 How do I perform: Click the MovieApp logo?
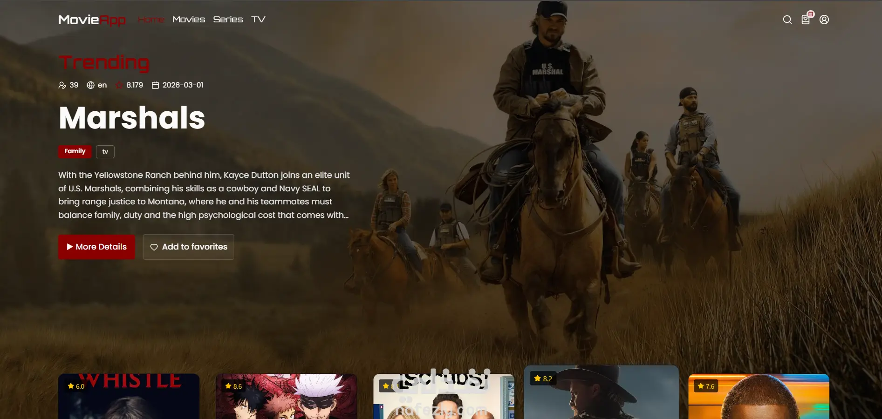(x=92, y=20)
